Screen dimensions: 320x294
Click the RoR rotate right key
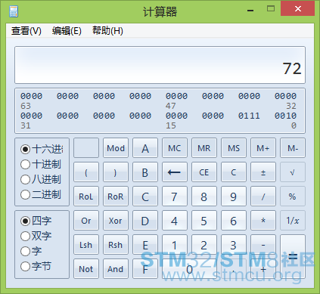coord(116,197)
